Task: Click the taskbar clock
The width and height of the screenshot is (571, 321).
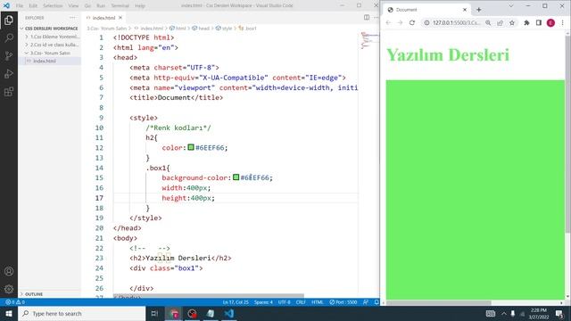Action: click(x=538, y=313)
